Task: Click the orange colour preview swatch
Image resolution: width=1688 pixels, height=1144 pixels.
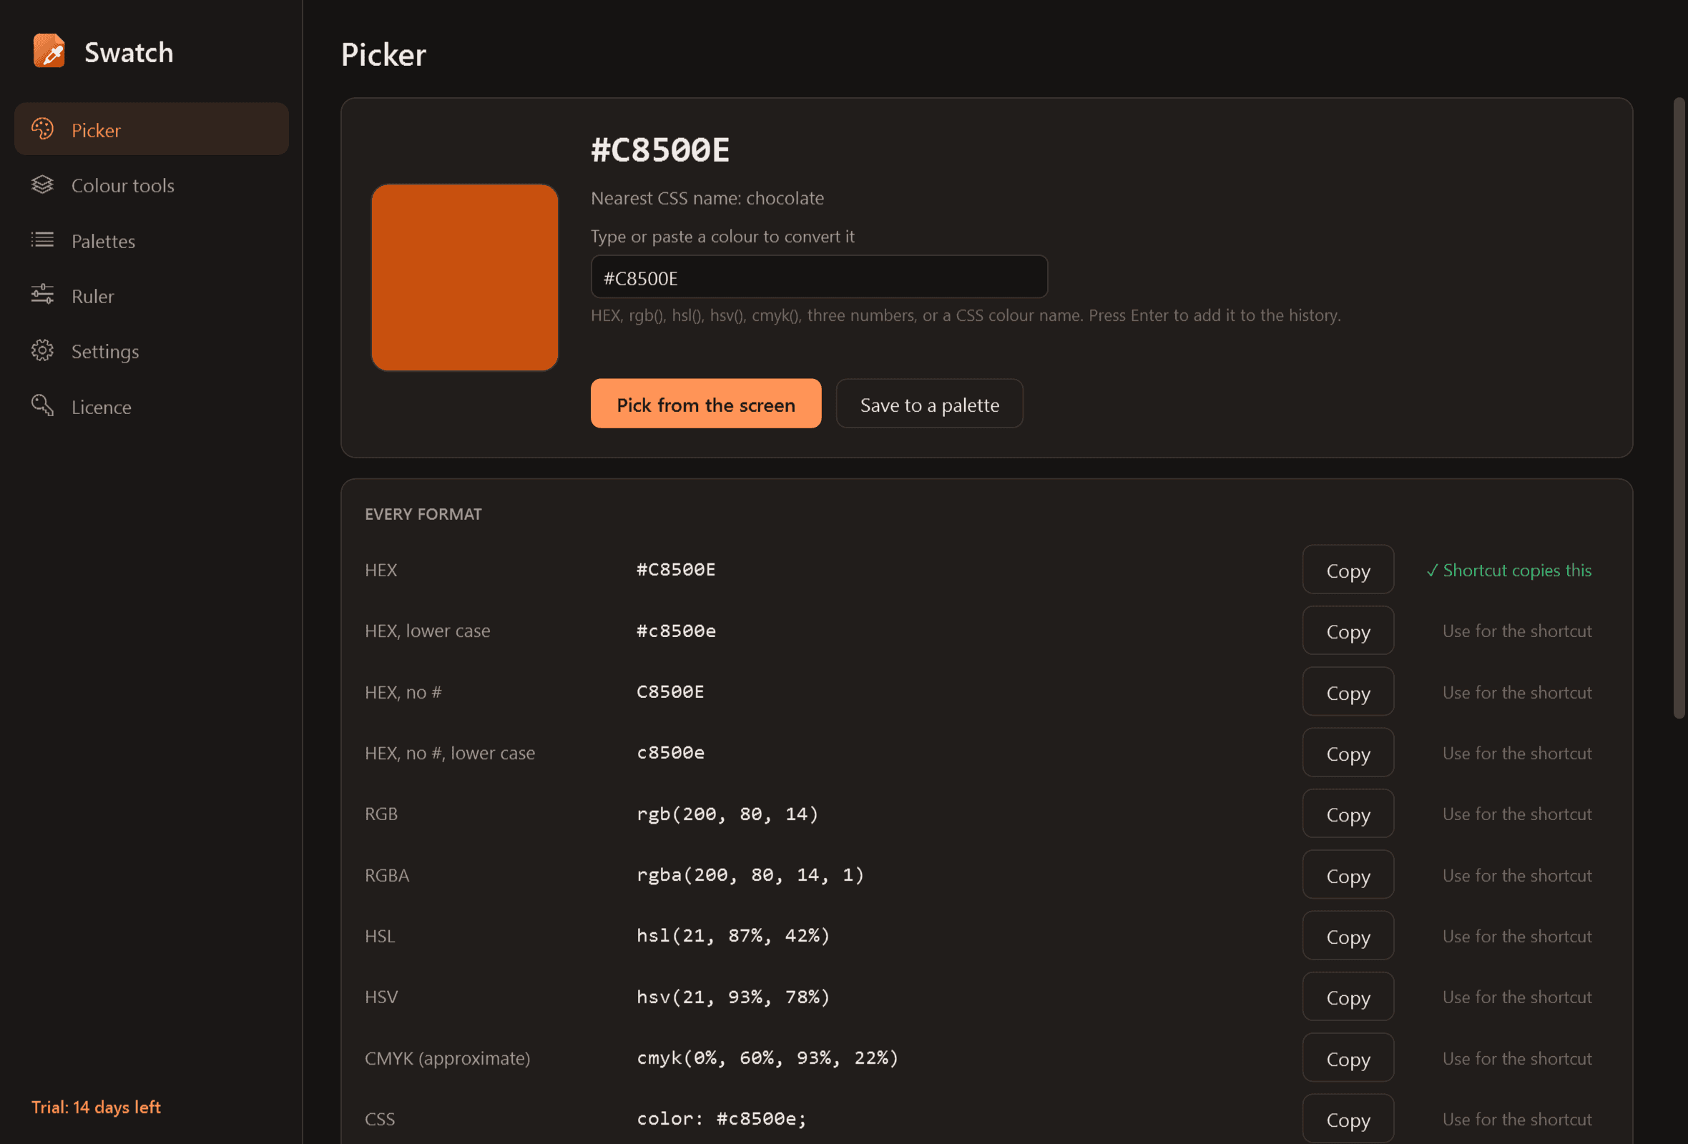Action: click(x=464, y=277)
